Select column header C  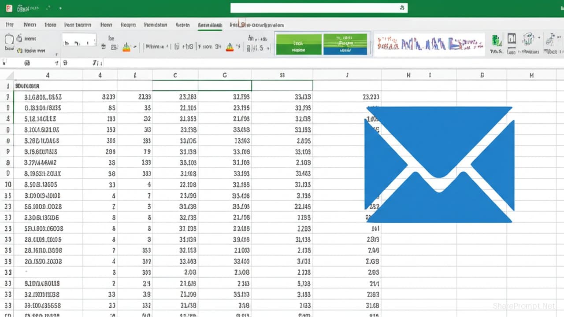pos(175,75)
